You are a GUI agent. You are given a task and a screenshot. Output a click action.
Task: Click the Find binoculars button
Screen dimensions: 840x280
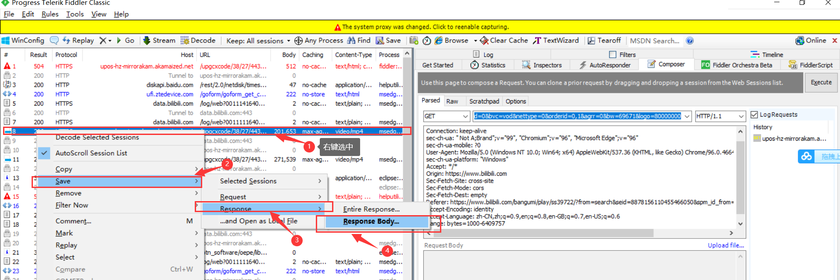pos(359,40)
